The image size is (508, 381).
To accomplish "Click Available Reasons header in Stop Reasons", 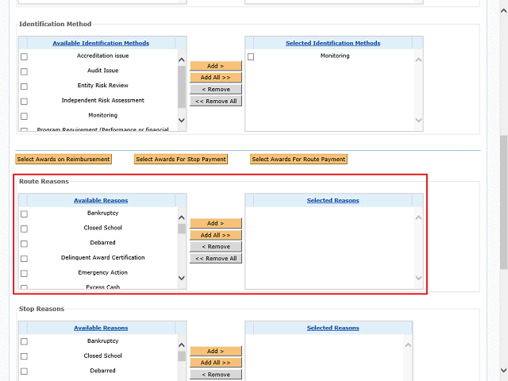I will [x=101, y=328].
